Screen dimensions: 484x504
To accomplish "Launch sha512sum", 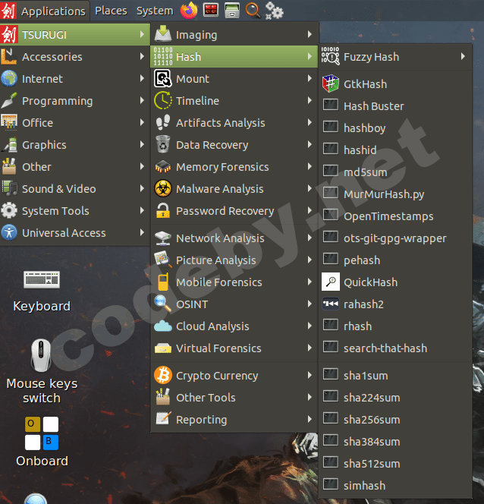I will click(395, 463).
